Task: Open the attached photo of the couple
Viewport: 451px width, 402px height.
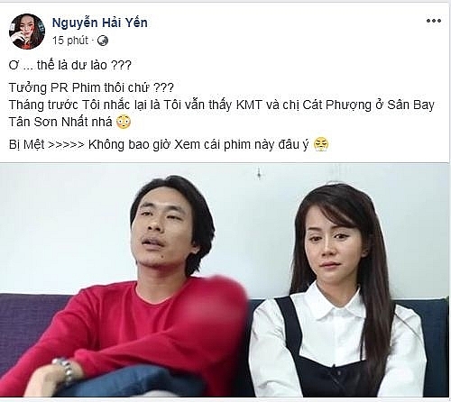Action: pyautogui.click(x=225, y=280)
